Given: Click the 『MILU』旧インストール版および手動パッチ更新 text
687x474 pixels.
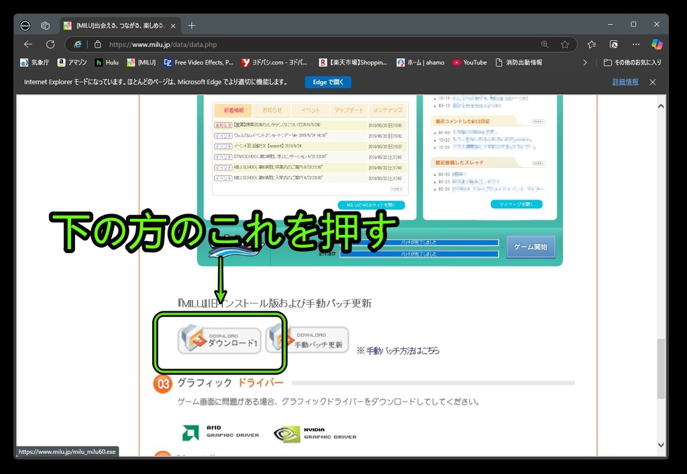Looking at the screenshot, I should [x=274, y=303].
